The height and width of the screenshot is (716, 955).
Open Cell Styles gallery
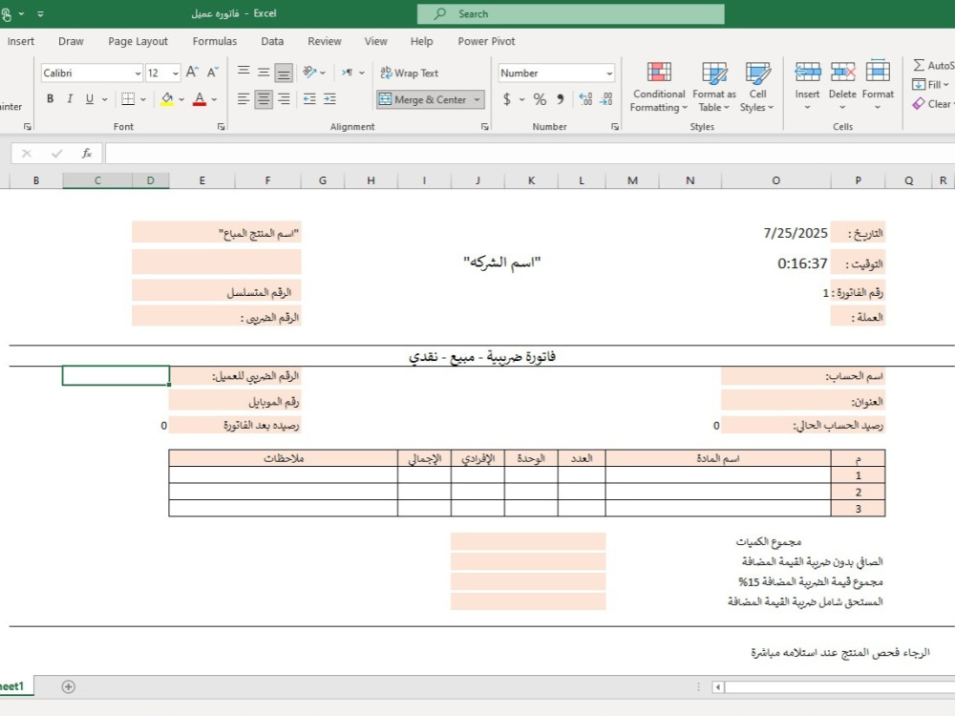(757, 87)
